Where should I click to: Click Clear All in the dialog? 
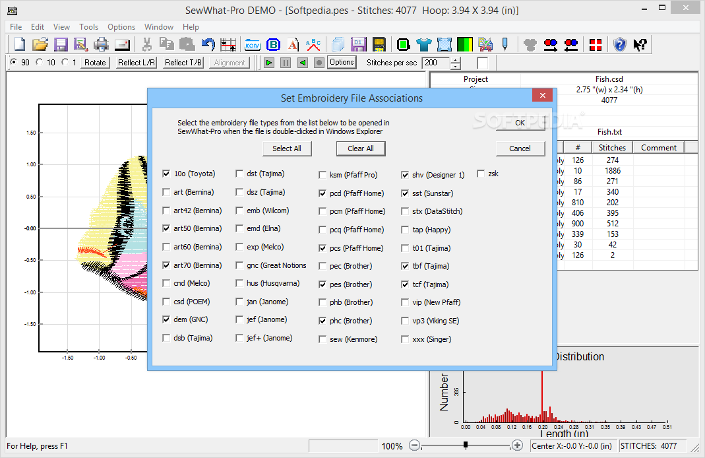click(x=361, y=148)
